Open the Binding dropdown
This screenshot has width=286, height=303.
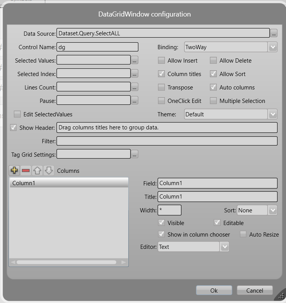pyautogui.click(x=273, y=47)
